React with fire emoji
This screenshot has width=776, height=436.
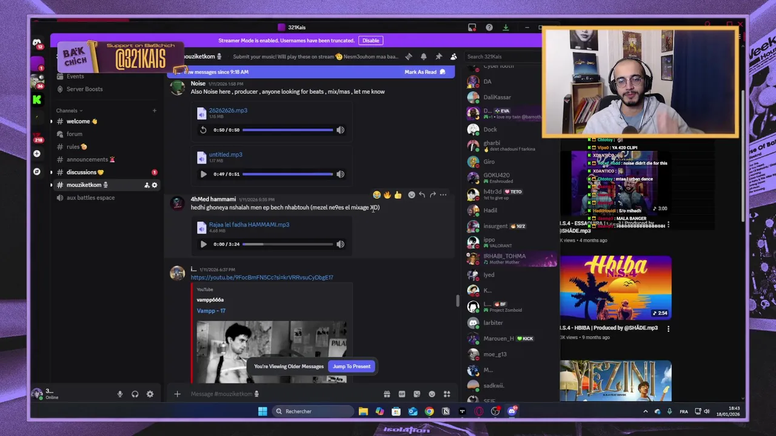(x=387, y=195)
